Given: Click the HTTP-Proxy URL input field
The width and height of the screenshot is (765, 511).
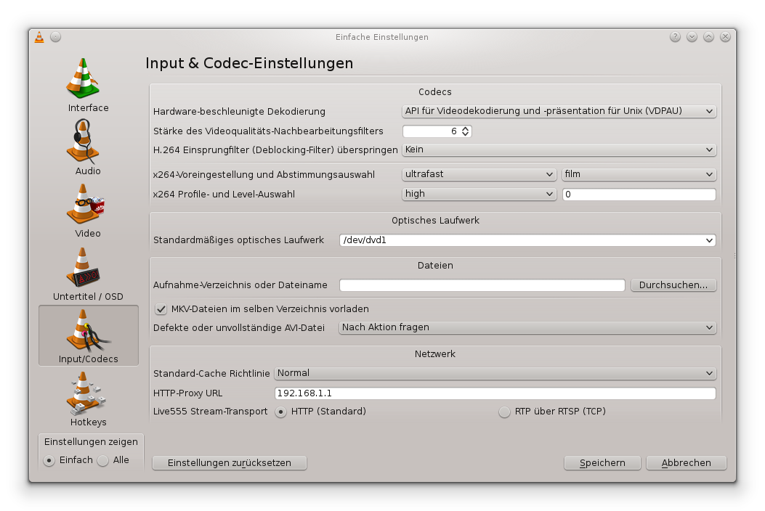Looking at the screenshot, I should click(x=495, y=393).
